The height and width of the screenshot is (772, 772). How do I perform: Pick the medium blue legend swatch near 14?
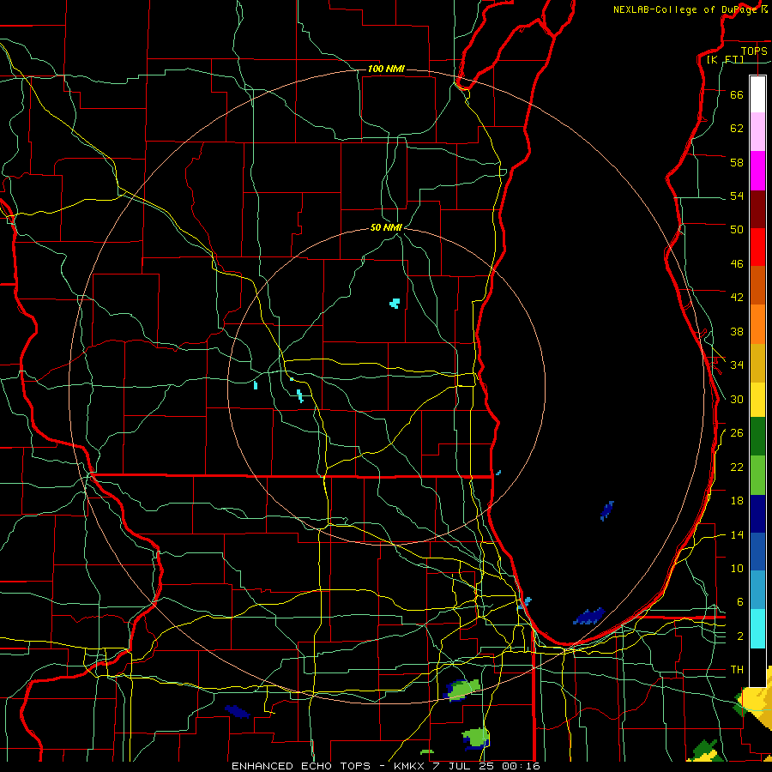(x=757, y=552)
